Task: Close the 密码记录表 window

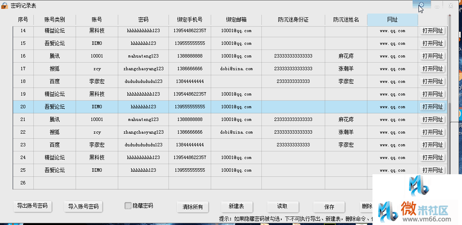Action: (x=451, y=5)
